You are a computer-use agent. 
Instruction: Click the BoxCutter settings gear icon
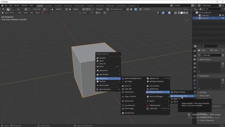coord(131,9)
